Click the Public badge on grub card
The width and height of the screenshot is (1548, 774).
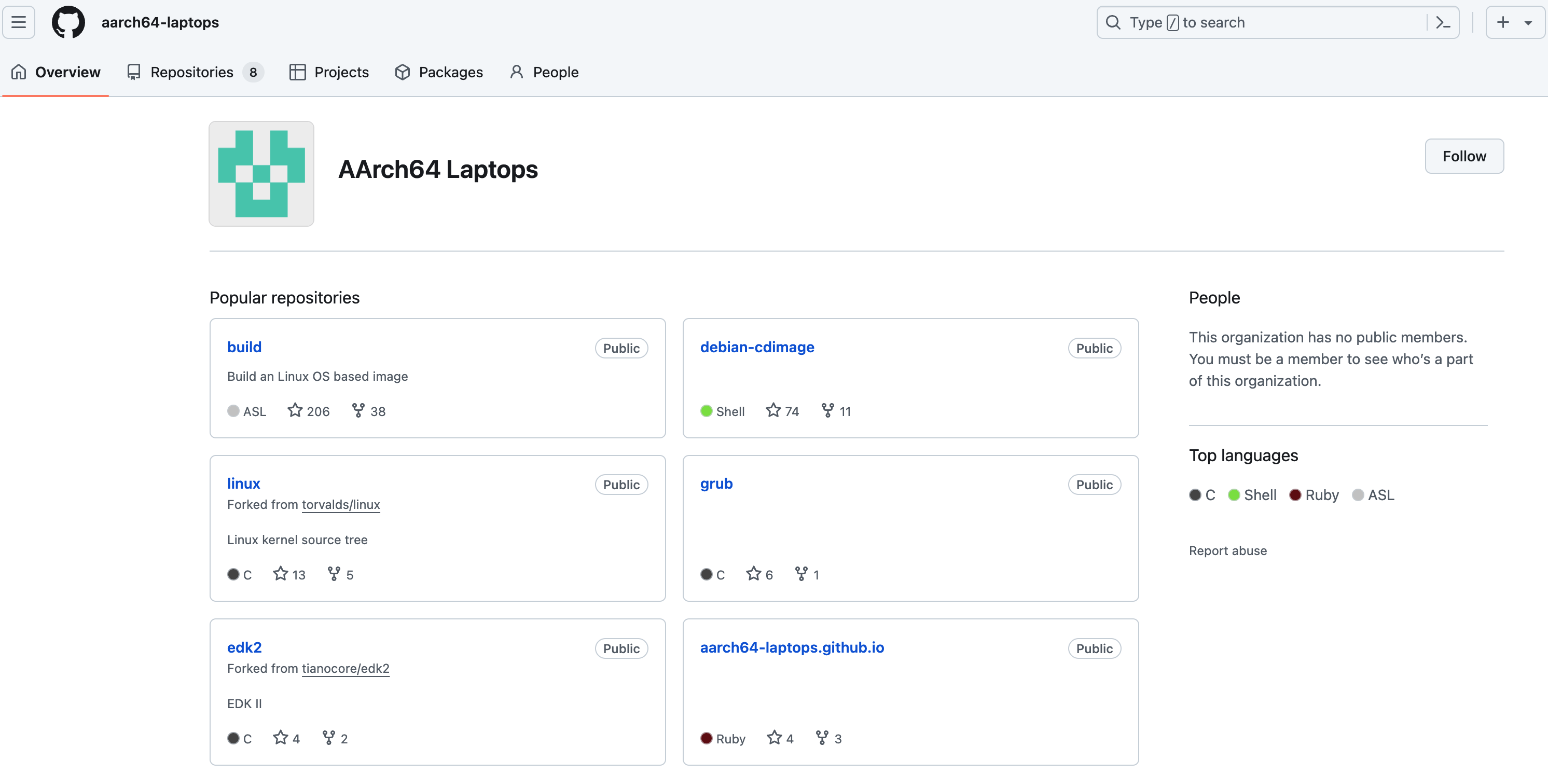(1094, 485)
